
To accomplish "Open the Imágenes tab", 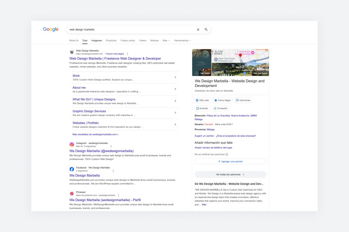I will tap(96, 40).
